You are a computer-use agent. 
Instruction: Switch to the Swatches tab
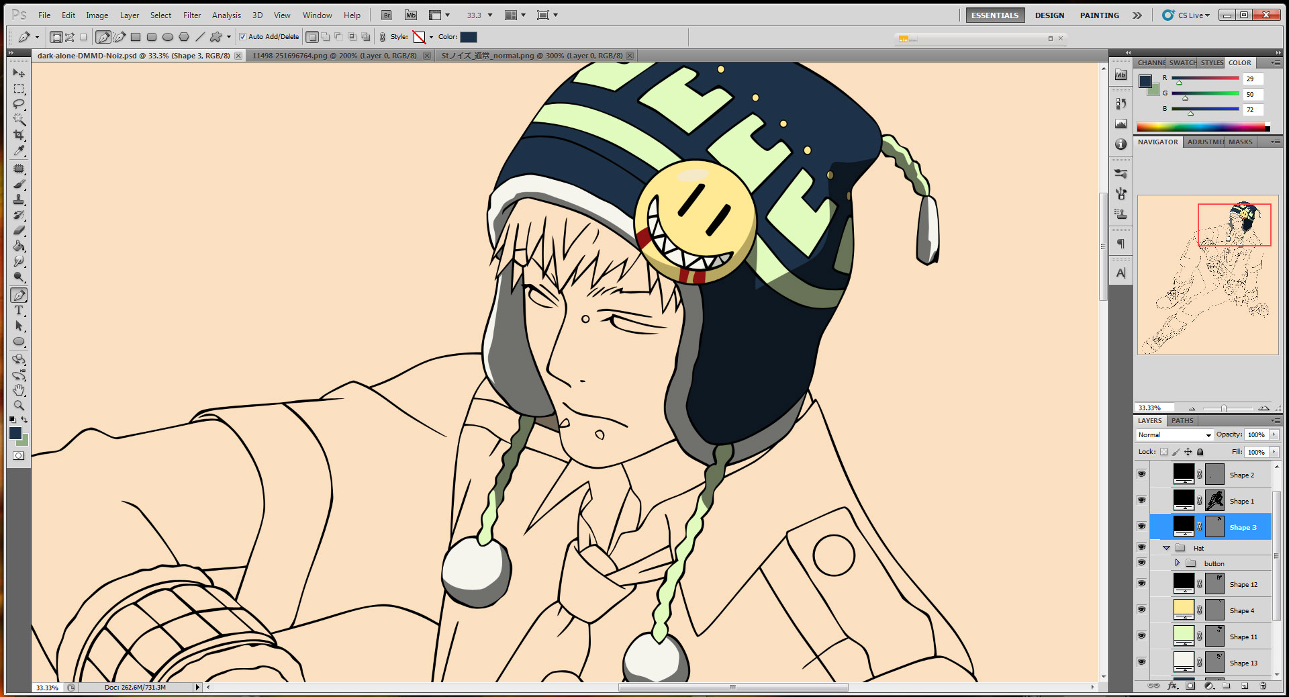(1182, 62)
